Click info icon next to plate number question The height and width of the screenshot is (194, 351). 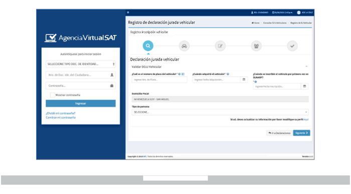click(x=180, y=74)
